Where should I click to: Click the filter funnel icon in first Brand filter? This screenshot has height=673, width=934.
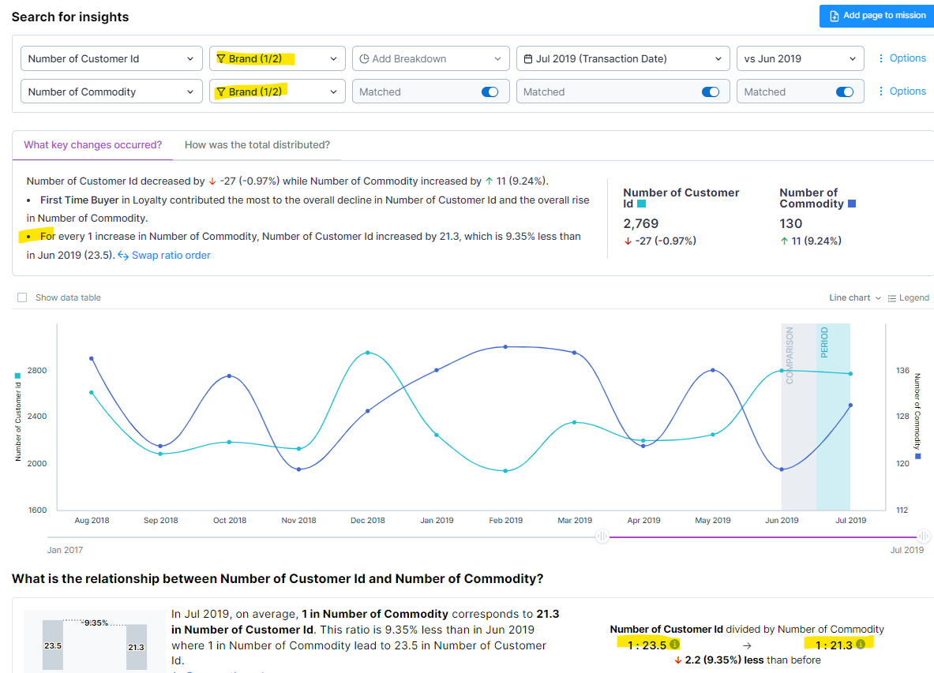[x=221, y=58]
